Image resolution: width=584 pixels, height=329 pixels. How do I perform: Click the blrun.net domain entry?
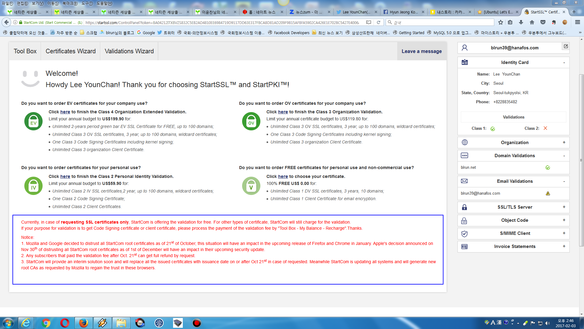point(468,168)
